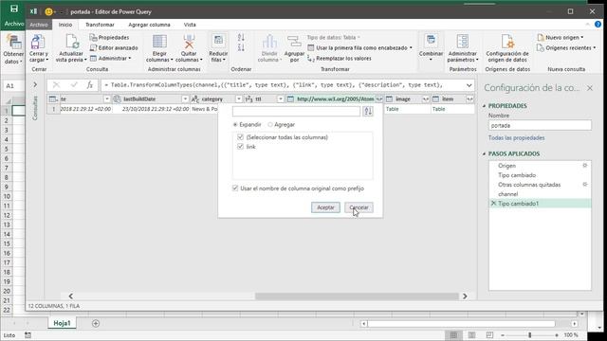Select the Hoja1 sheet tab
The image size is (607, 341).
coord(62,323)
